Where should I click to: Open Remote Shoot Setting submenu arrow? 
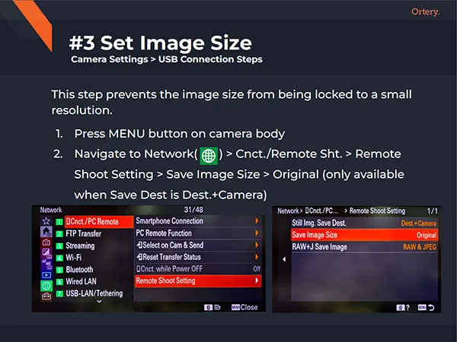[x=257, y=281]
